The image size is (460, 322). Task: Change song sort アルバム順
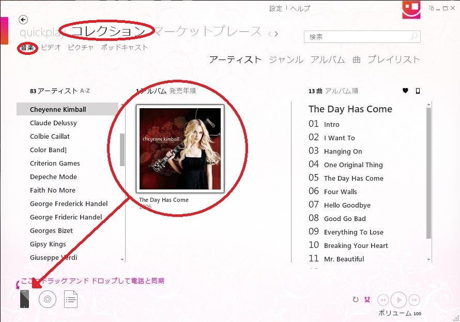[x=341, y=91]
